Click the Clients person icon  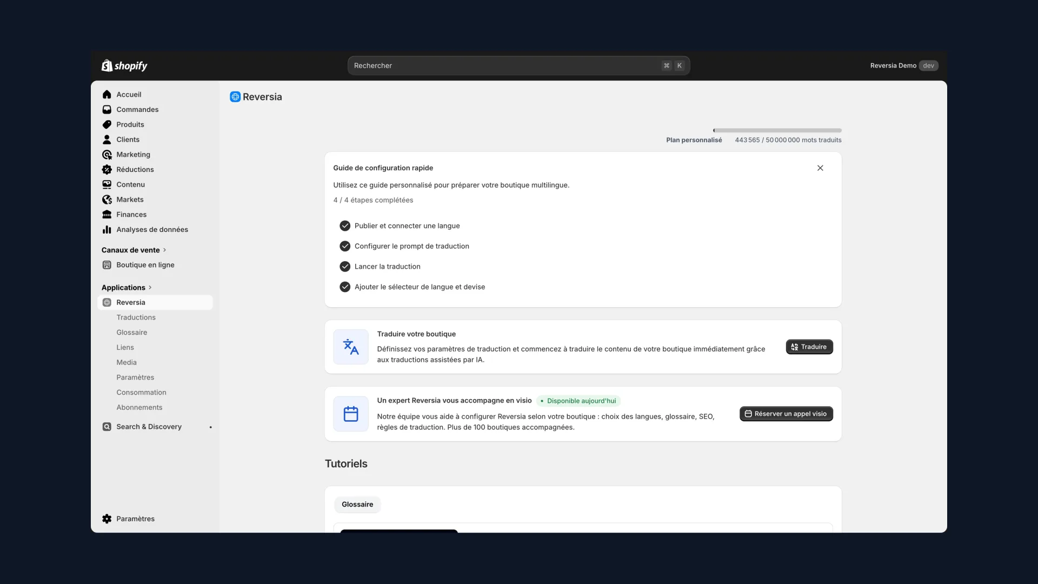point(107,140)
